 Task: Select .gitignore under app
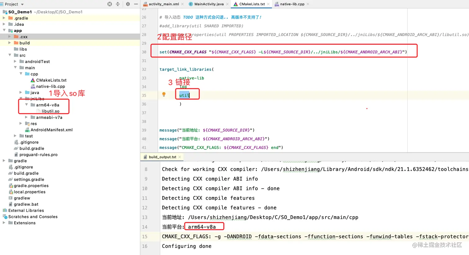click(x=29, y=142)
